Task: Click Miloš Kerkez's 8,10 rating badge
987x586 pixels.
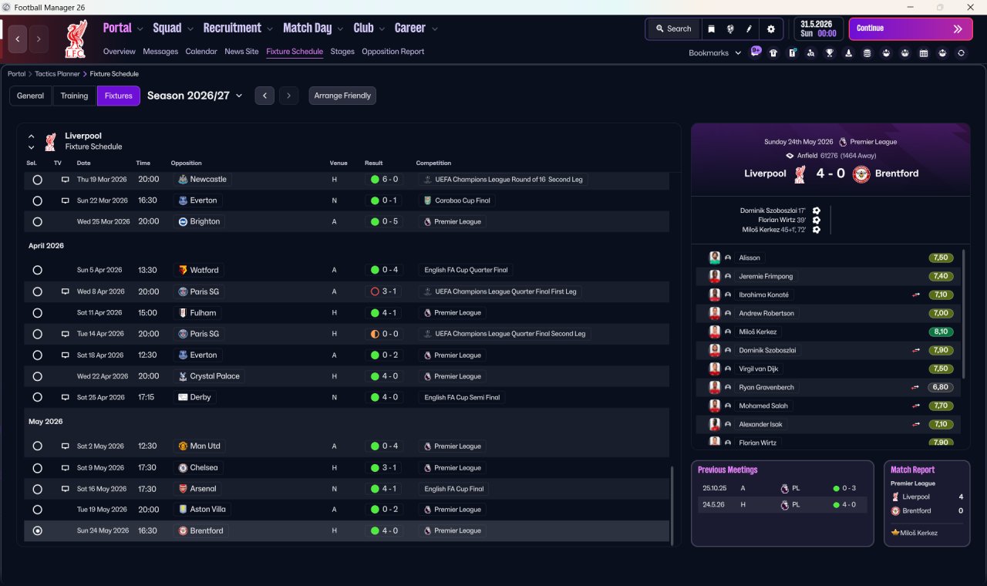Action: (941, 332)
